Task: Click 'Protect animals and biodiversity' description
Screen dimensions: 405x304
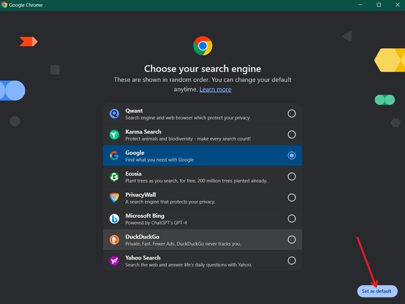Action: 188,139
